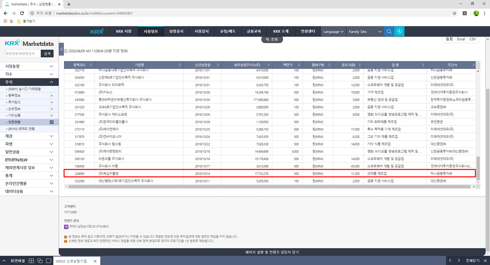
Task: Select the single window layout icon
Action: point(49,261)
